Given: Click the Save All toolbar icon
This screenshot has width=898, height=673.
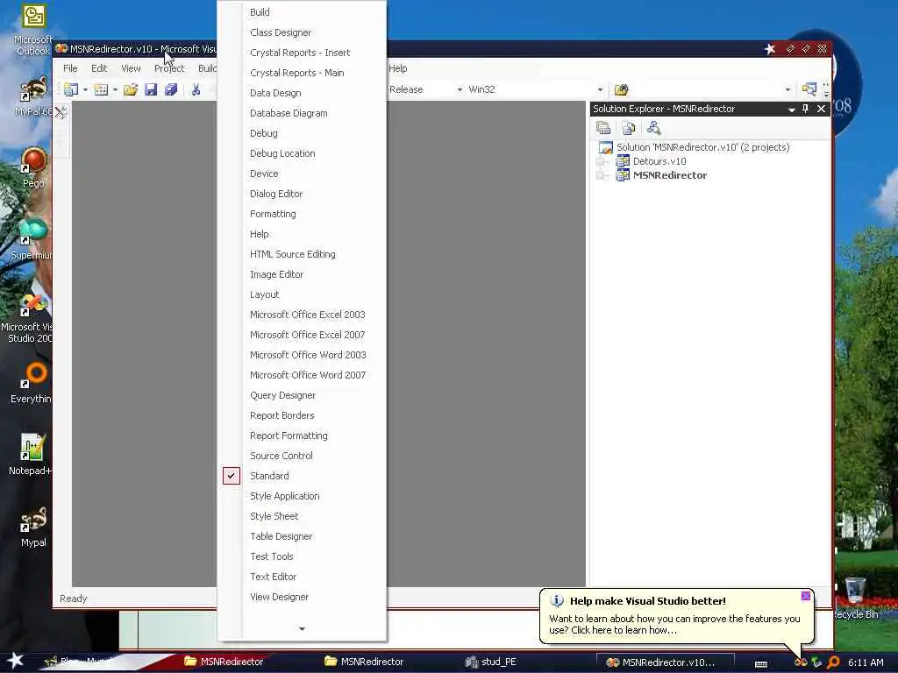Looking at the screenshot, I should 171,89.
